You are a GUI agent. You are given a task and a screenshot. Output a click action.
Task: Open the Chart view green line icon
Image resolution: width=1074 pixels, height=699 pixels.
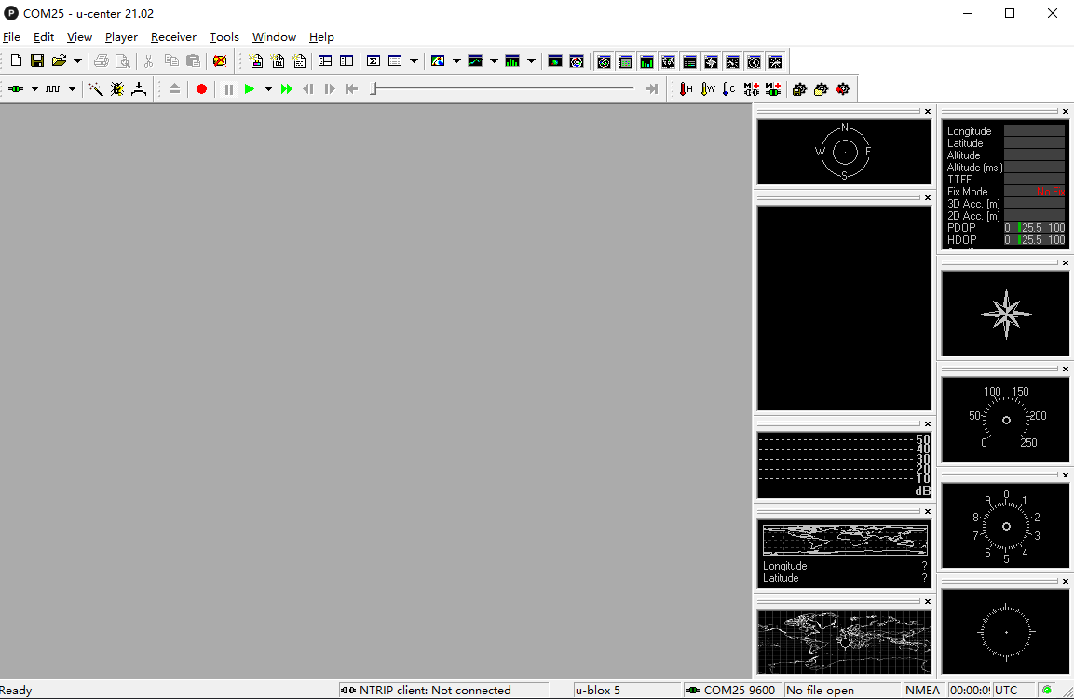(x=475, y=60)
